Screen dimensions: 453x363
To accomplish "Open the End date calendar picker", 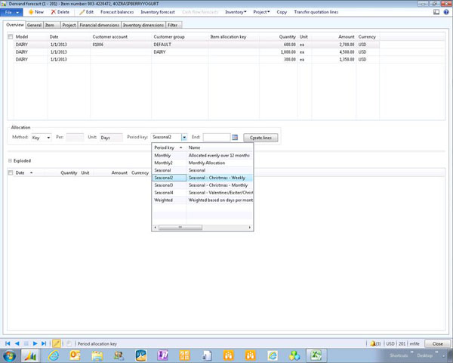I will (235, 137).
